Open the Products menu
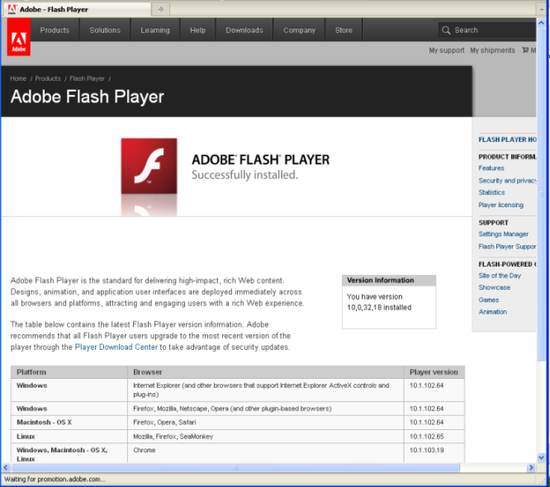 click(x=55, y=31)
